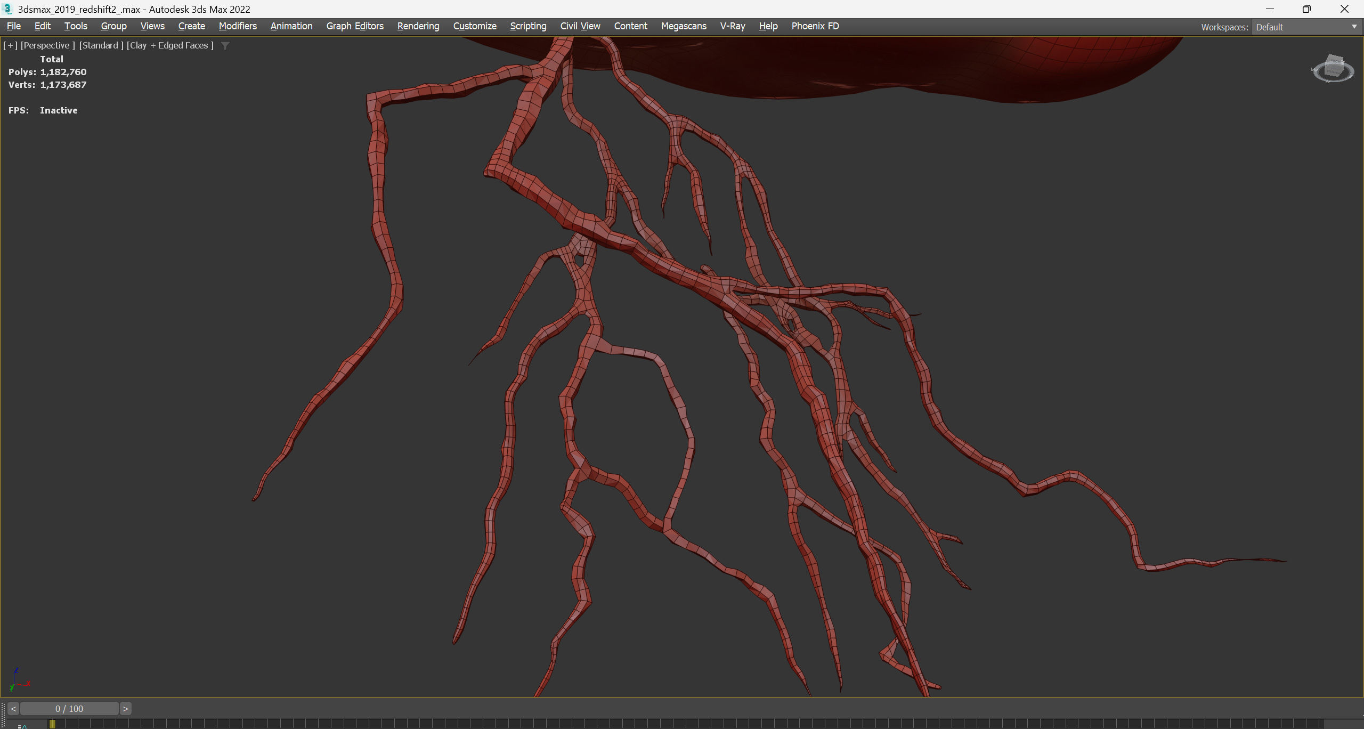Click the viewport filter funnel icon
This screenshot has height=729, width=1364.
click(x=225, y=46)
